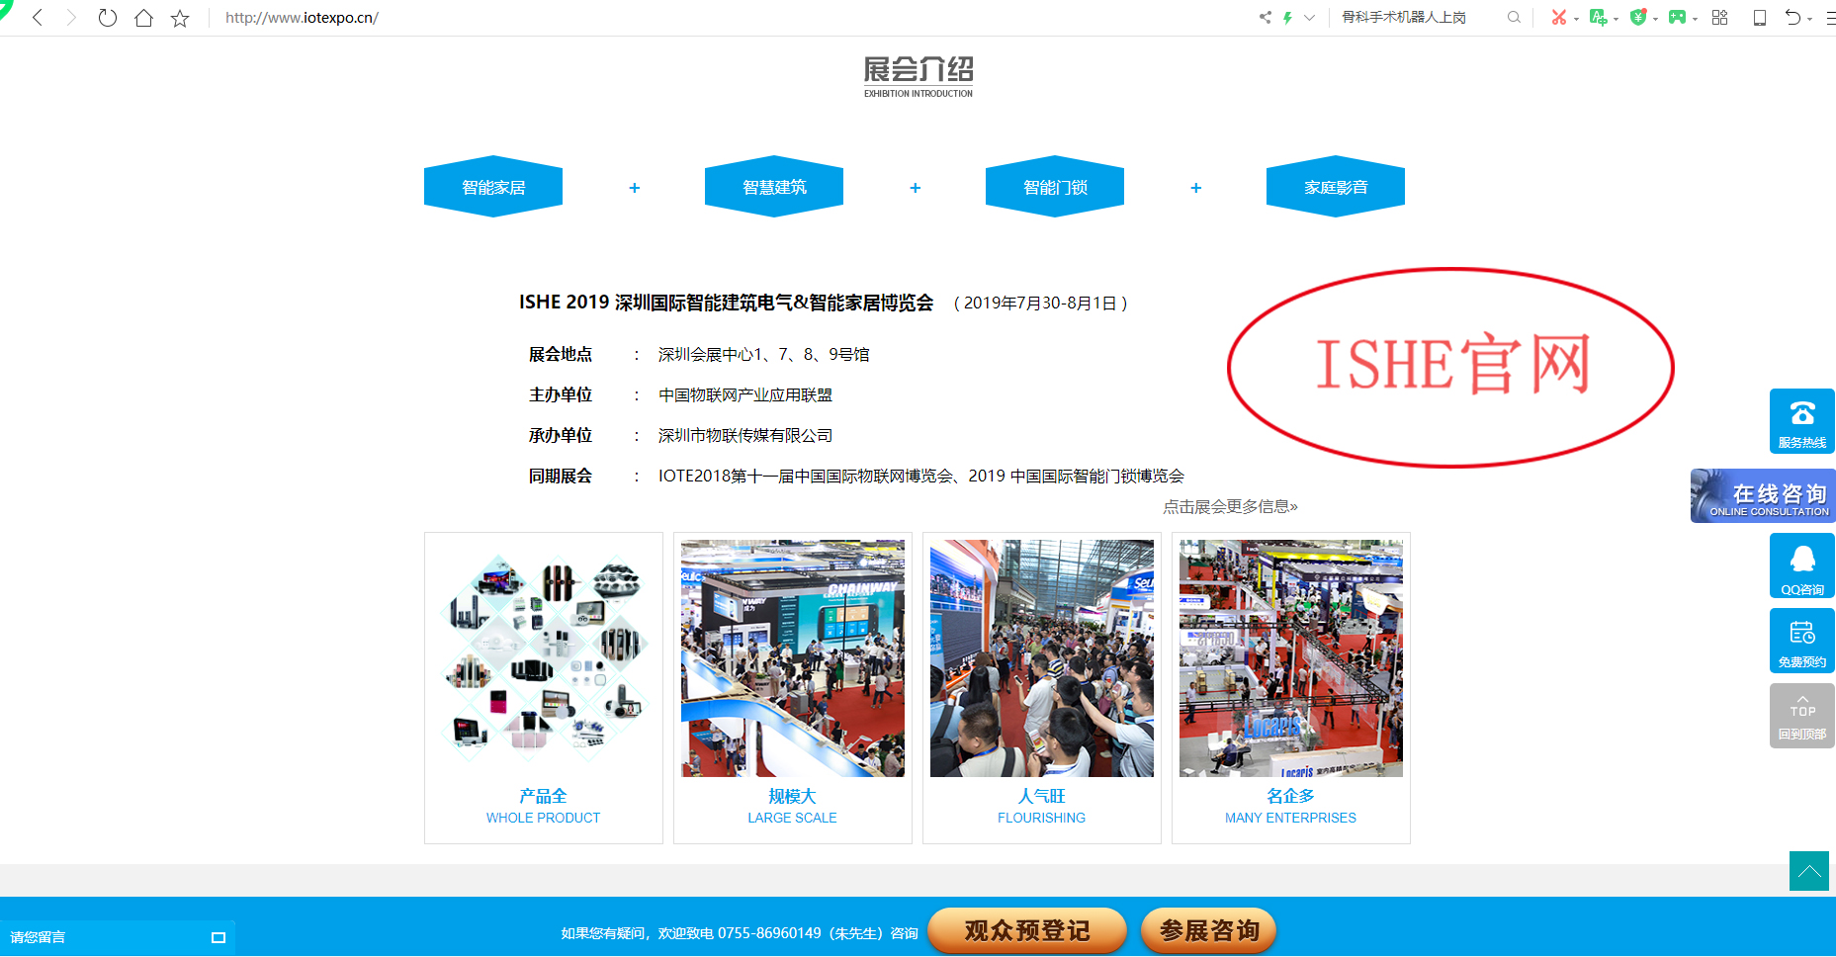
Task: Open the dropdown arrow beside the translate icon
Action: (1616, 19)
